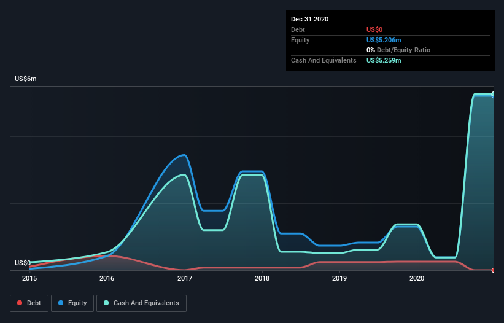Viewport: 504px width, 323px height.
Task: Toggle the Debt legend button
Action: (x=29, y=303)
